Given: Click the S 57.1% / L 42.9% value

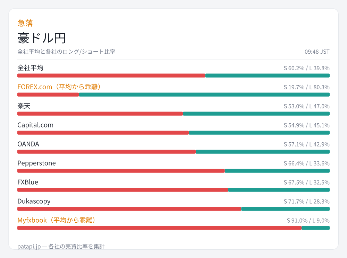Looking at the screenshot, I should 306,144.
